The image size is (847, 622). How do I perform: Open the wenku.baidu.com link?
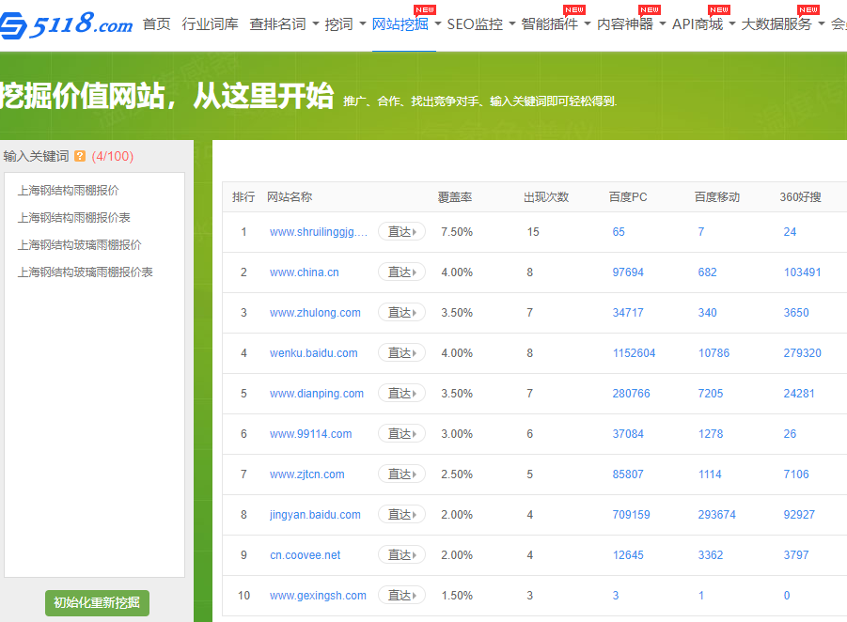[x=313, y=353]
